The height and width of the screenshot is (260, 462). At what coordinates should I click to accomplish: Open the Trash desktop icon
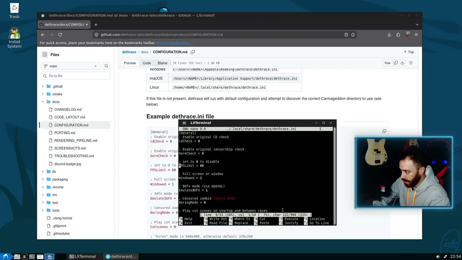coord(14,11)
